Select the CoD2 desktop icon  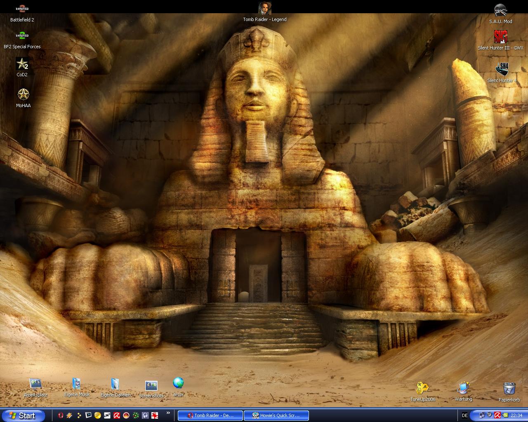click(22, 64)
